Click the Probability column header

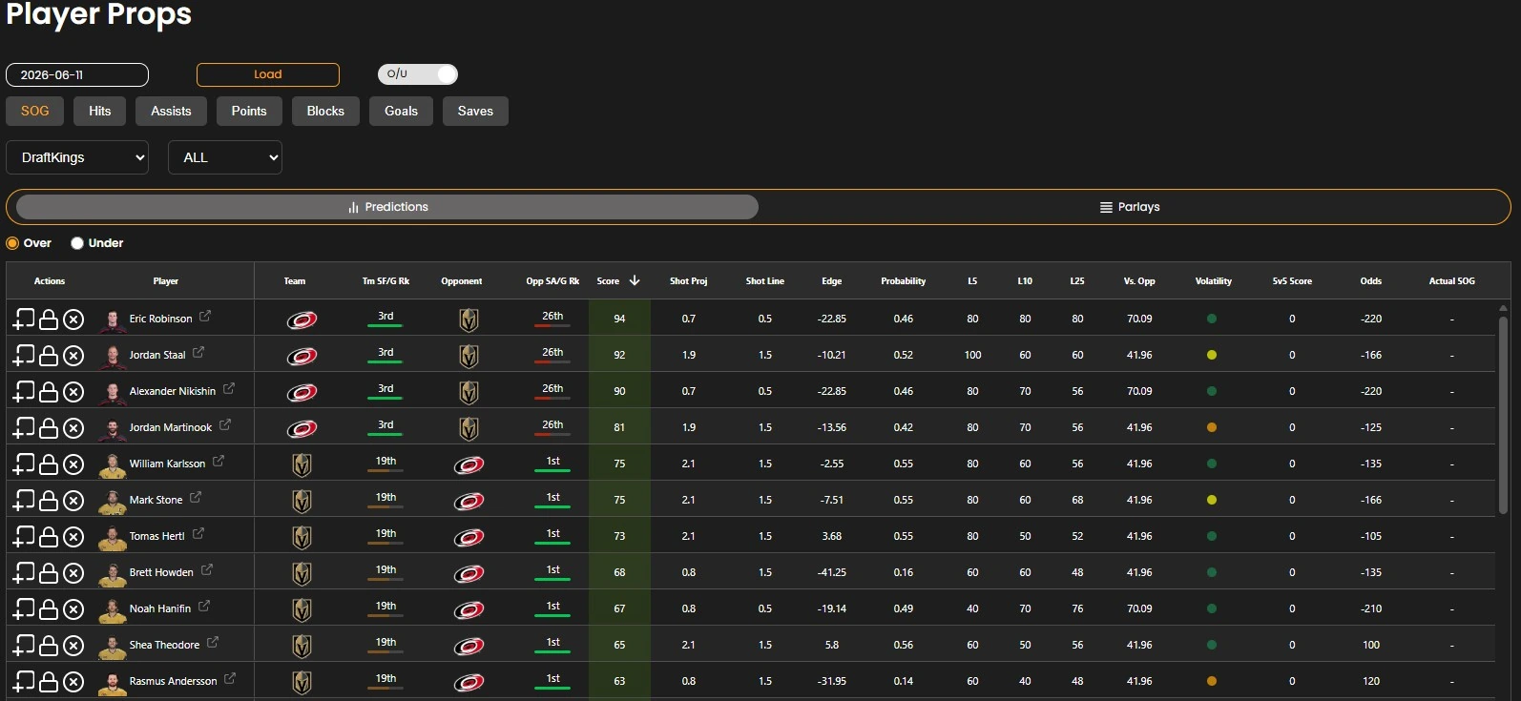click(x=903, y=281)
